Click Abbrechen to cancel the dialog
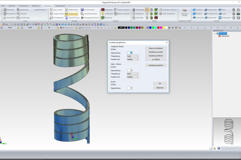The image size is (241, 160). click(160, 88)
